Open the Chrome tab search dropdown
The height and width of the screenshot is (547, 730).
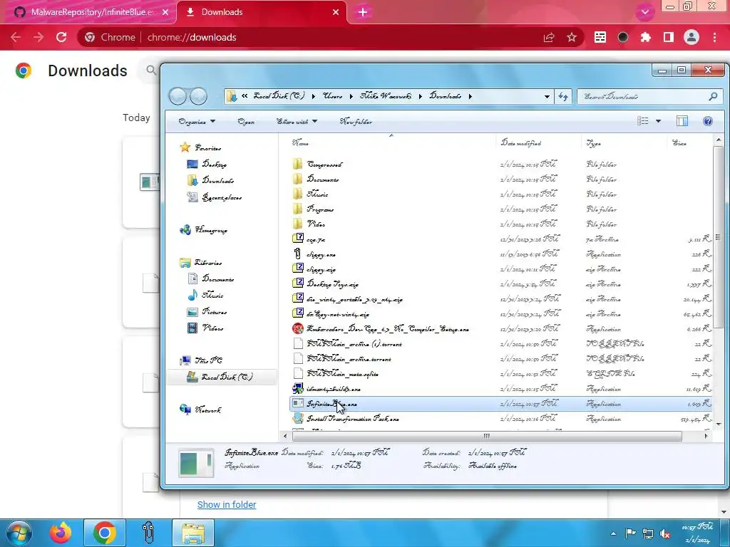(x=644, y=12)
